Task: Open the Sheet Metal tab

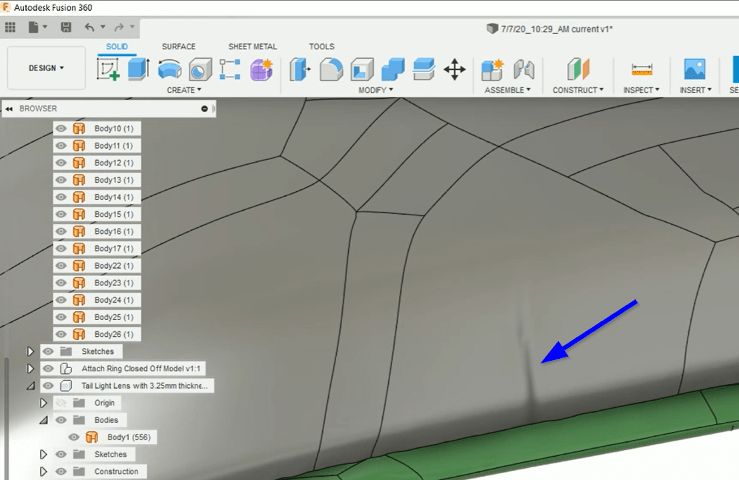Action: coord(253,46)
